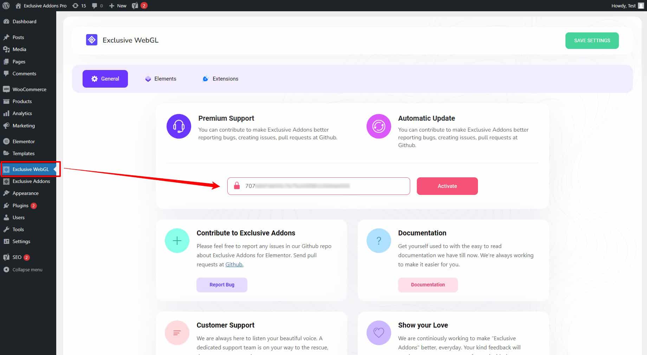The width and height of the screenshot is (647, 355).
Task: Click the Posts pin icon
Action: (x=6, y=37)
